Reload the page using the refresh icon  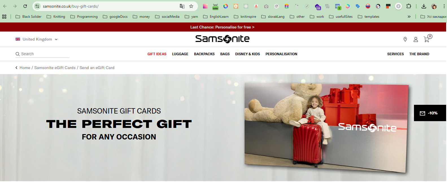point(25,6)
